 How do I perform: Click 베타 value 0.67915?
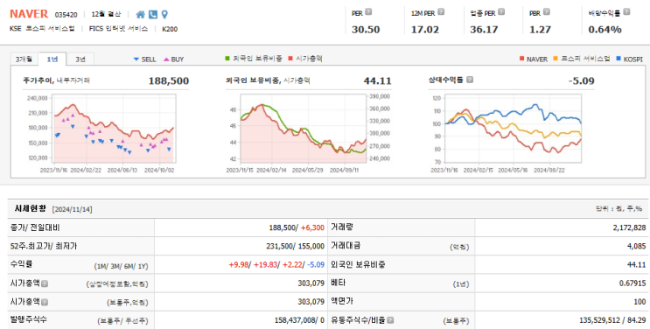coord(633,283)
